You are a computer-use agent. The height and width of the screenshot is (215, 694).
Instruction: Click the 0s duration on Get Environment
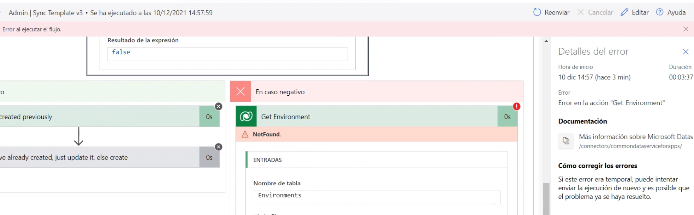(507, 117)
